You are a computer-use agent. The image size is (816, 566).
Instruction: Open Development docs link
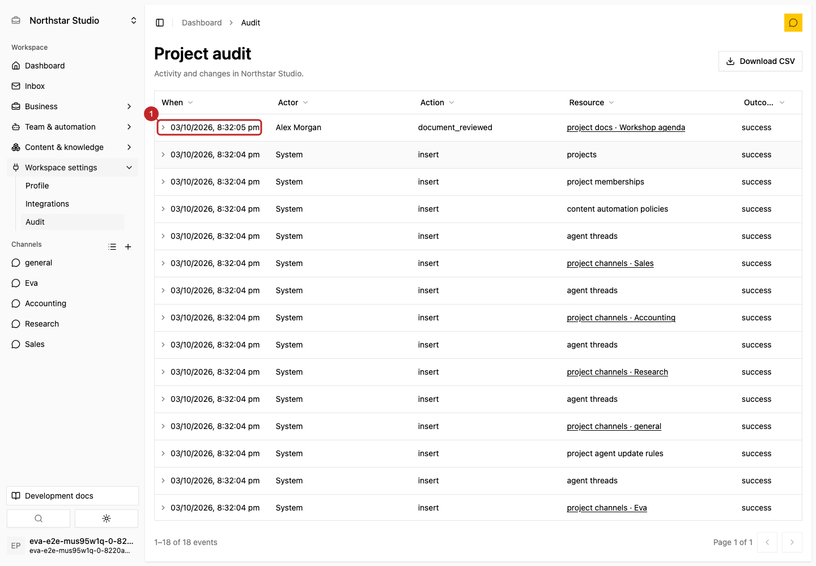pos(73,496)
